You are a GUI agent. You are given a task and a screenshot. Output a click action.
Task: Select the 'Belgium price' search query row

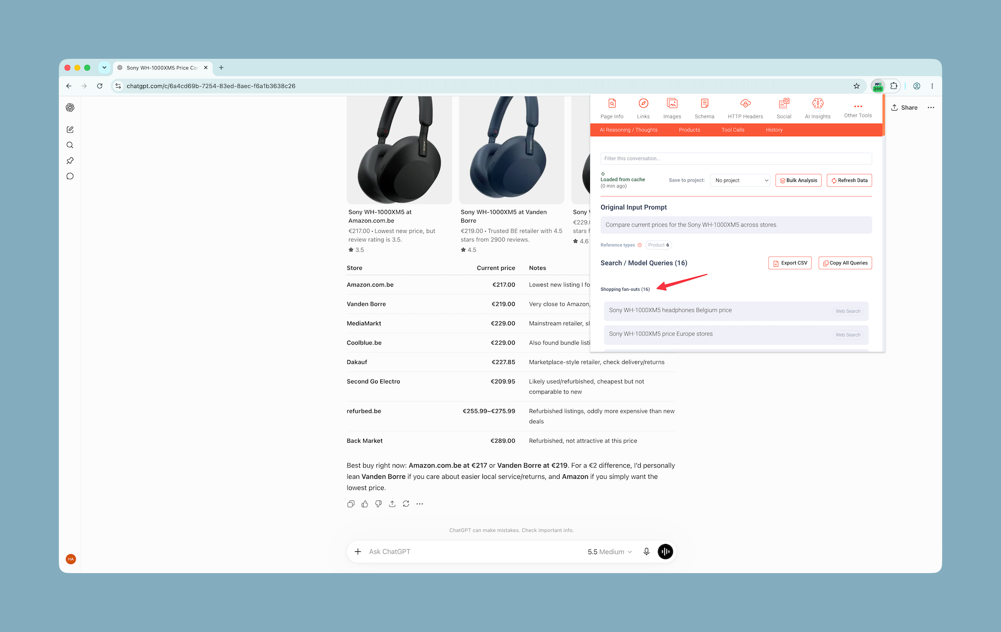pos(736,311)
